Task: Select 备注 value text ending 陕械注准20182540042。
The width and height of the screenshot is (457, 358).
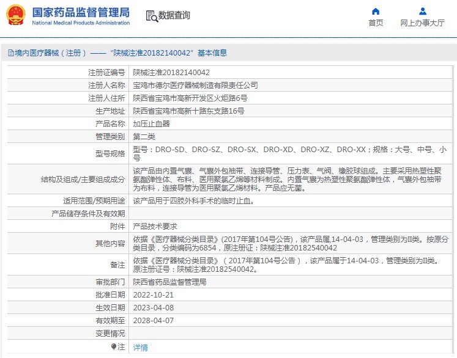Action: click(286, 265)
